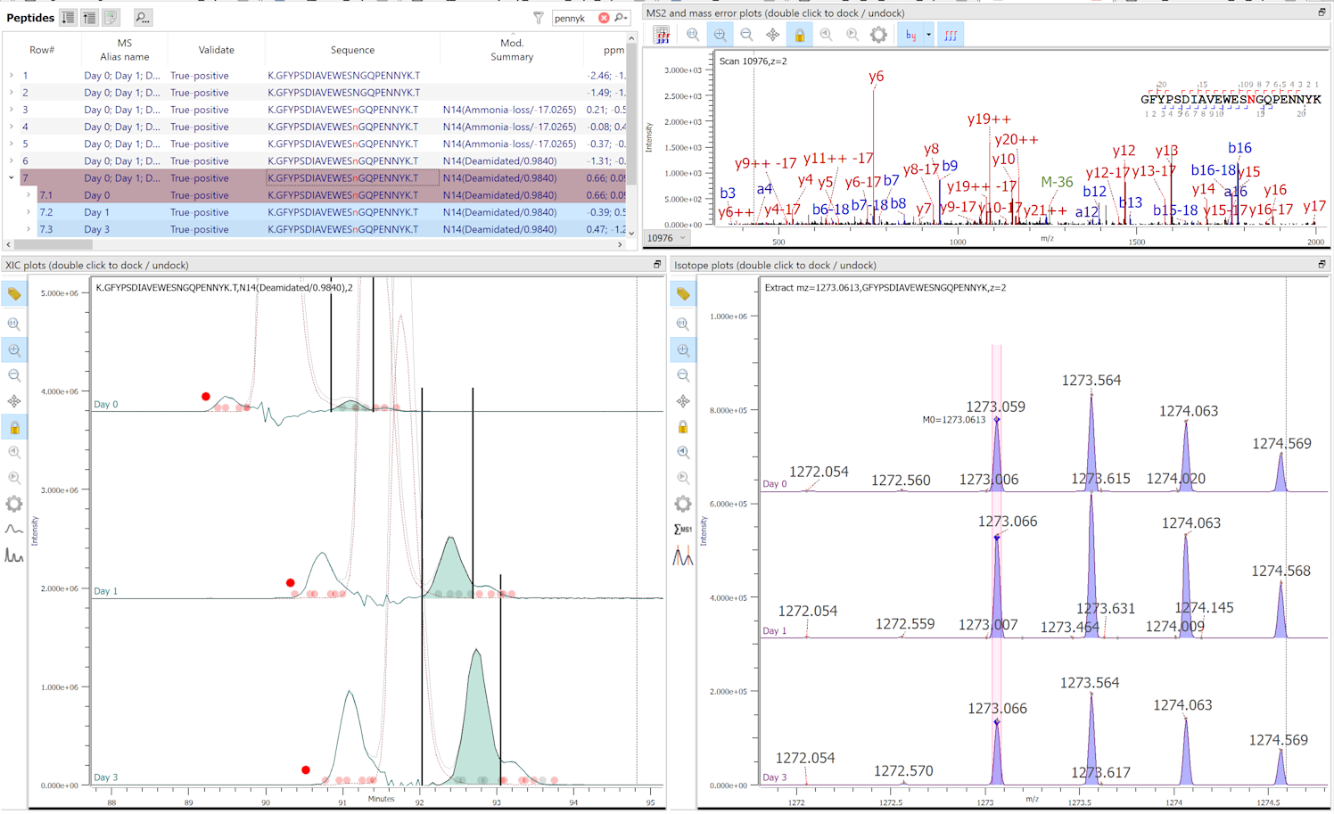Click the Peptides find search icon
The height and width of the screenshot is (814, 1334).
pyautogui.click(x=143, y=18)
